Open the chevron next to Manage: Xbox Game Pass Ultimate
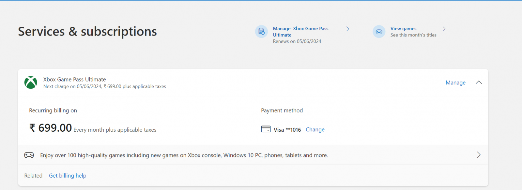The height and width of the screenshot is (190, 522). click(x=348, y=29)
